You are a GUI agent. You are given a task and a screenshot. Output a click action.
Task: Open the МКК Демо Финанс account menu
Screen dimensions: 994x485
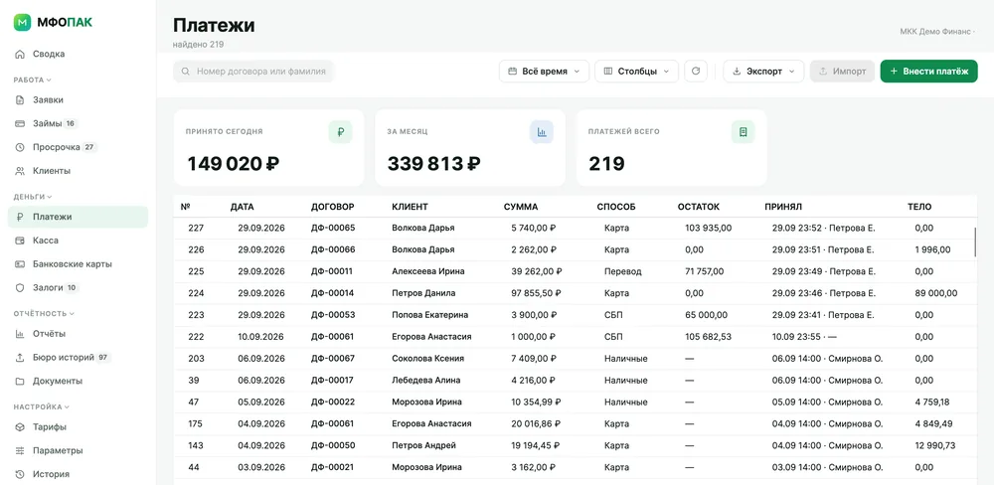[937, 31]
